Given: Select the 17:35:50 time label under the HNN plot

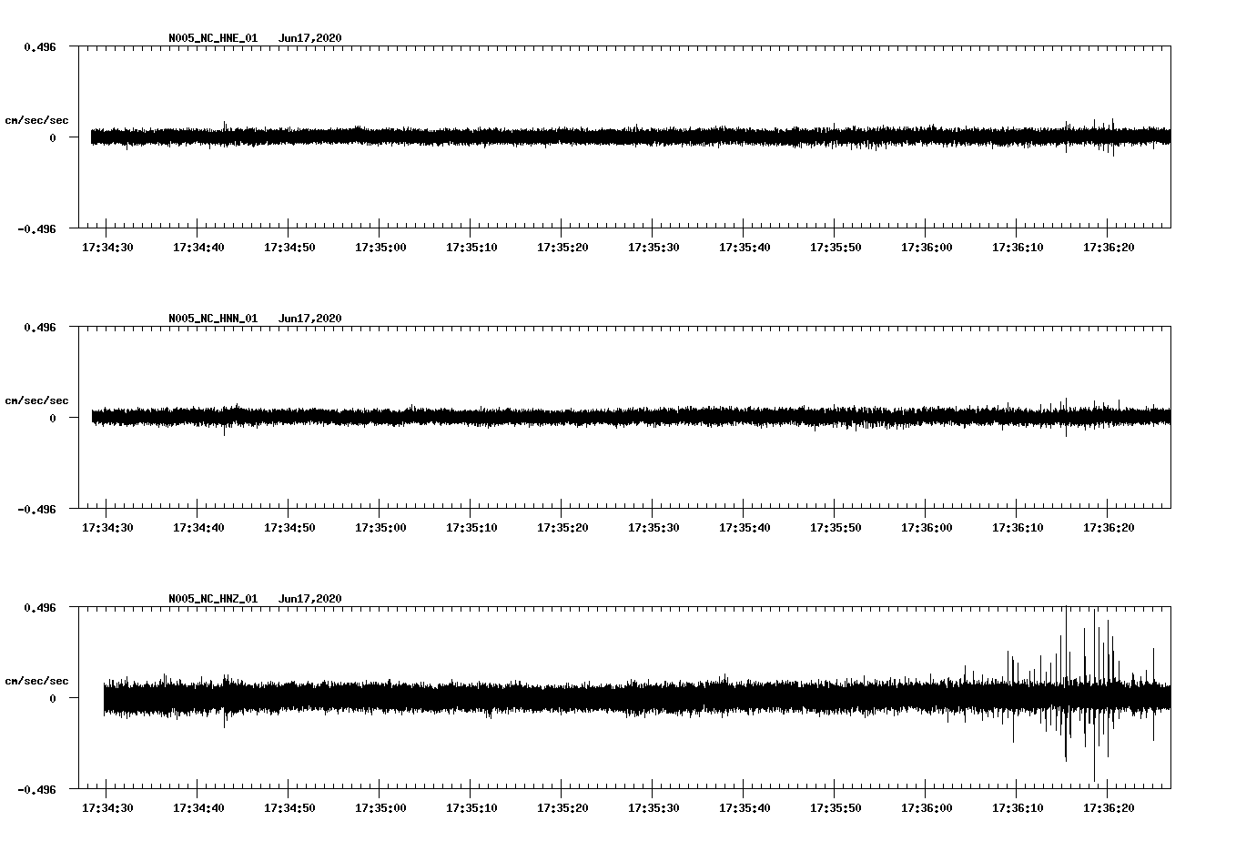Looking at the screenshot, I should point(836,527).
